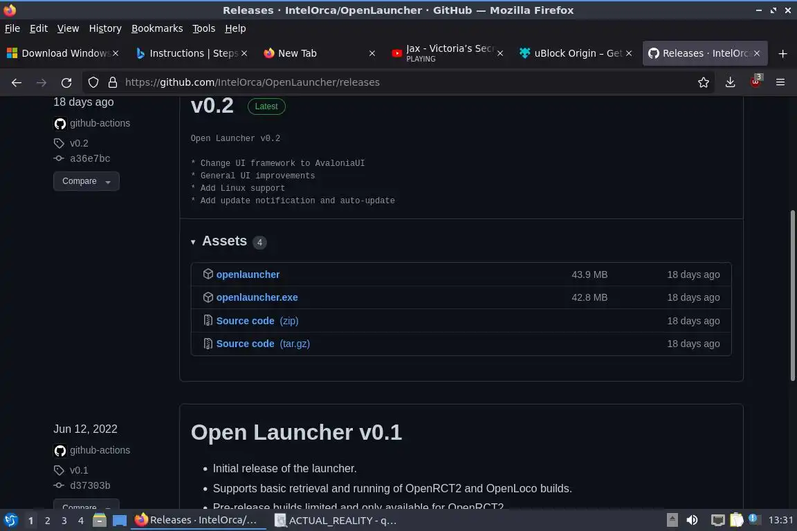Open the Tools menu

pyautogui.click(x=204, y=28)
